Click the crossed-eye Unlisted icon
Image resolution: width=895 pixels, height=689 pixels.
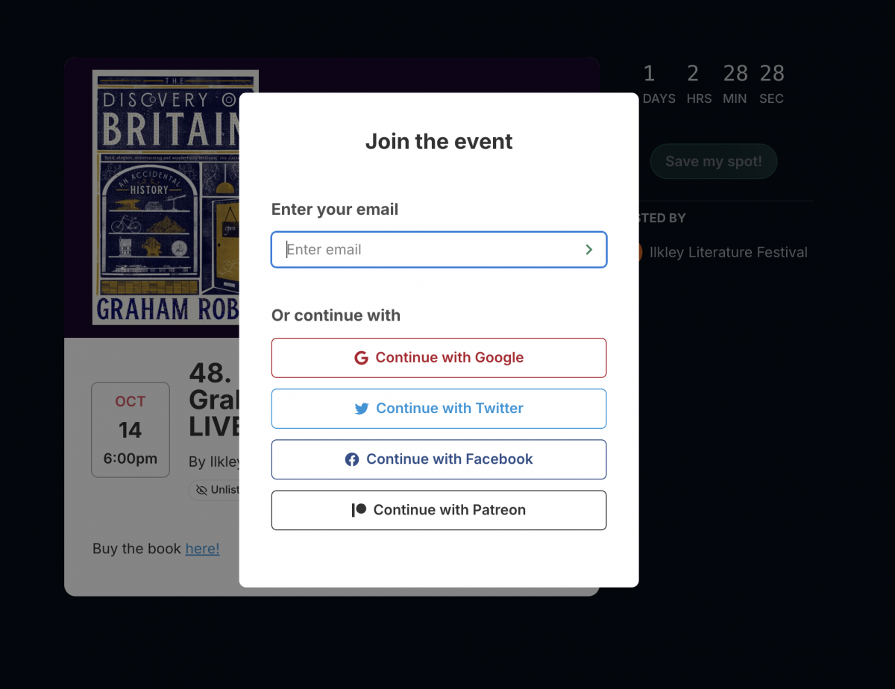tap(201, 490)
